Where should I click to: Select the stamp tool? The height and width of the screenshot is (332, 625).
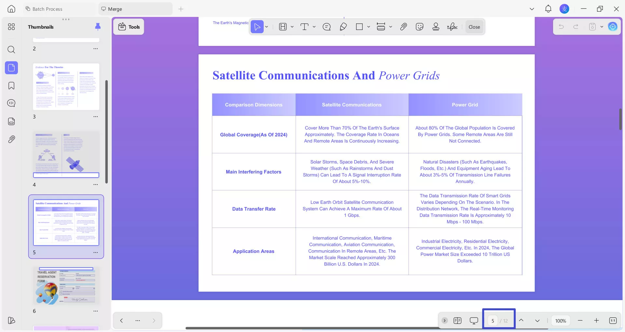coord(436,27)
